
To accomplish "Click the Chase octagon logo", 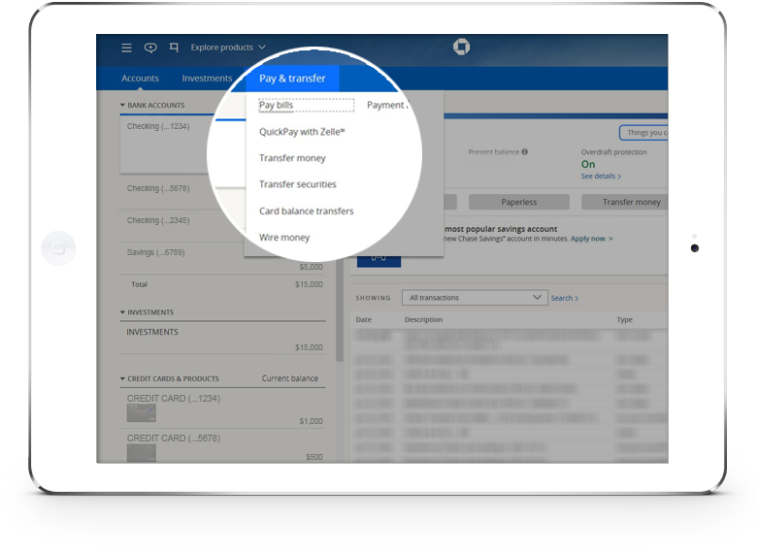I will tap(461, 48).
